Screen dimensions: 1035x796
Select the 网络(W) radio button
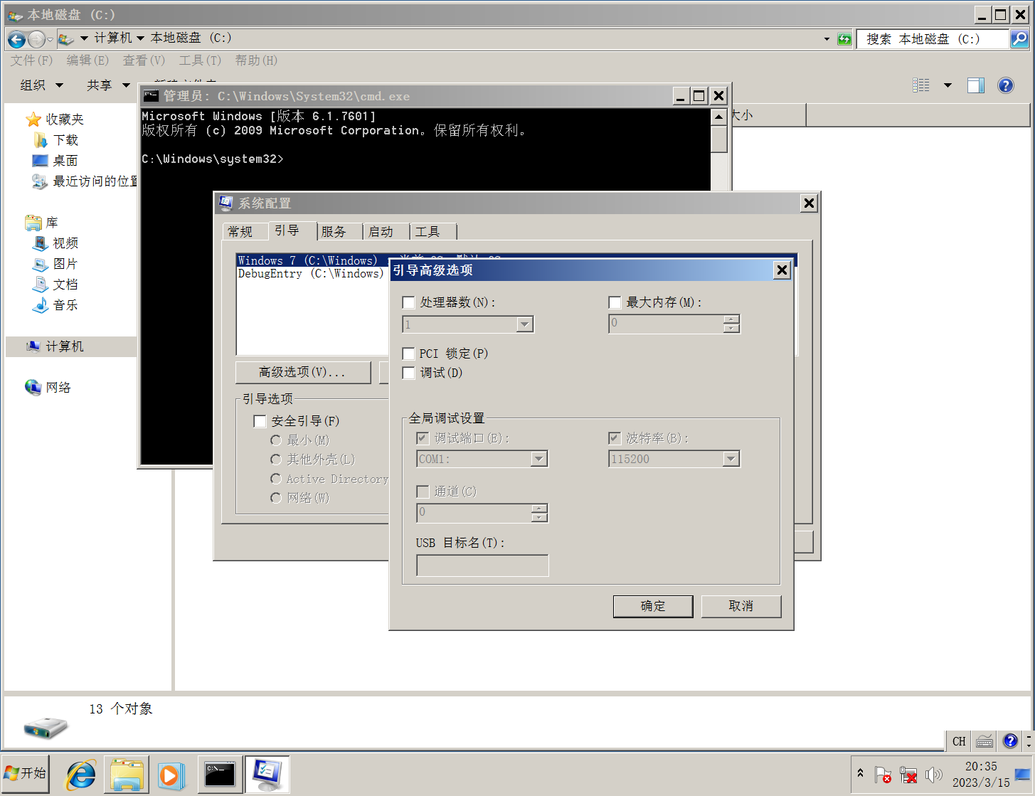[x=276, y=498]
